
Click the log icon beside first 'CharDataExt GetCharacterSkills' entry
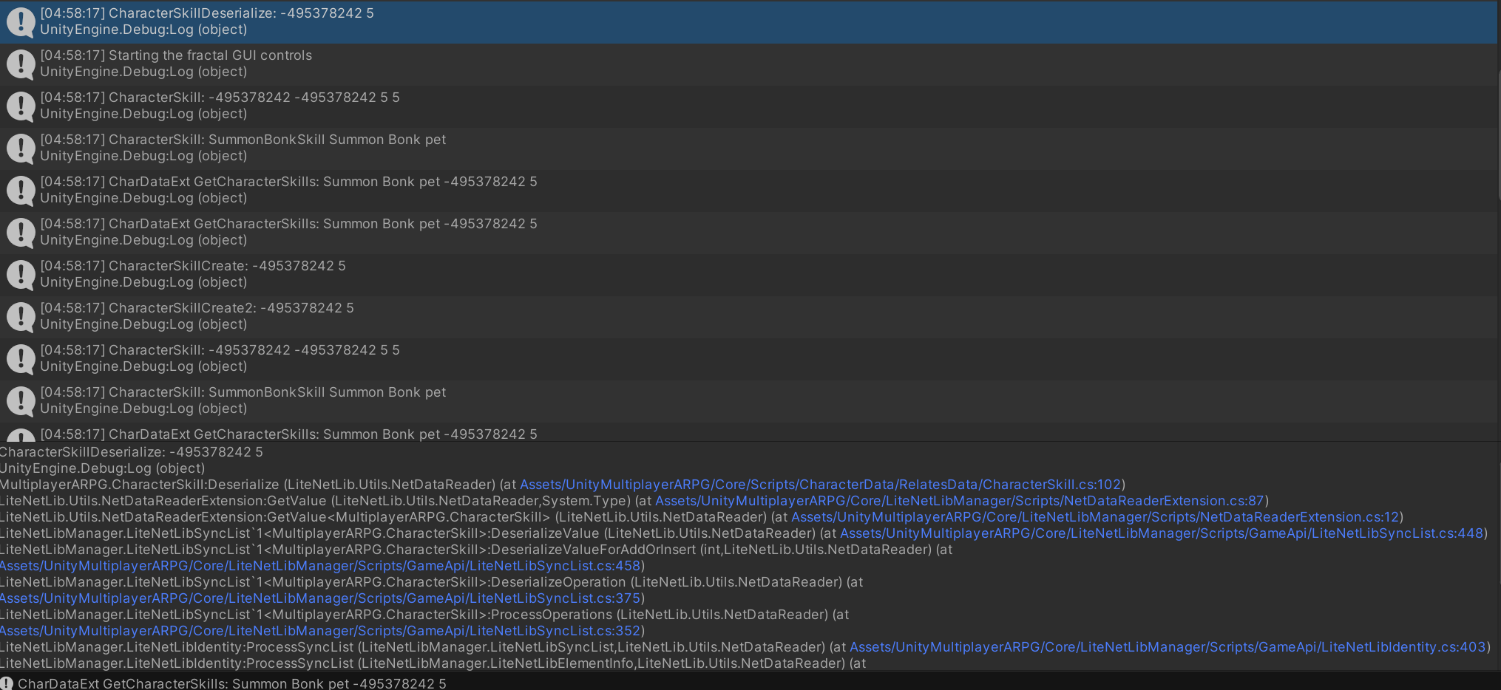(x=20, y=190)
